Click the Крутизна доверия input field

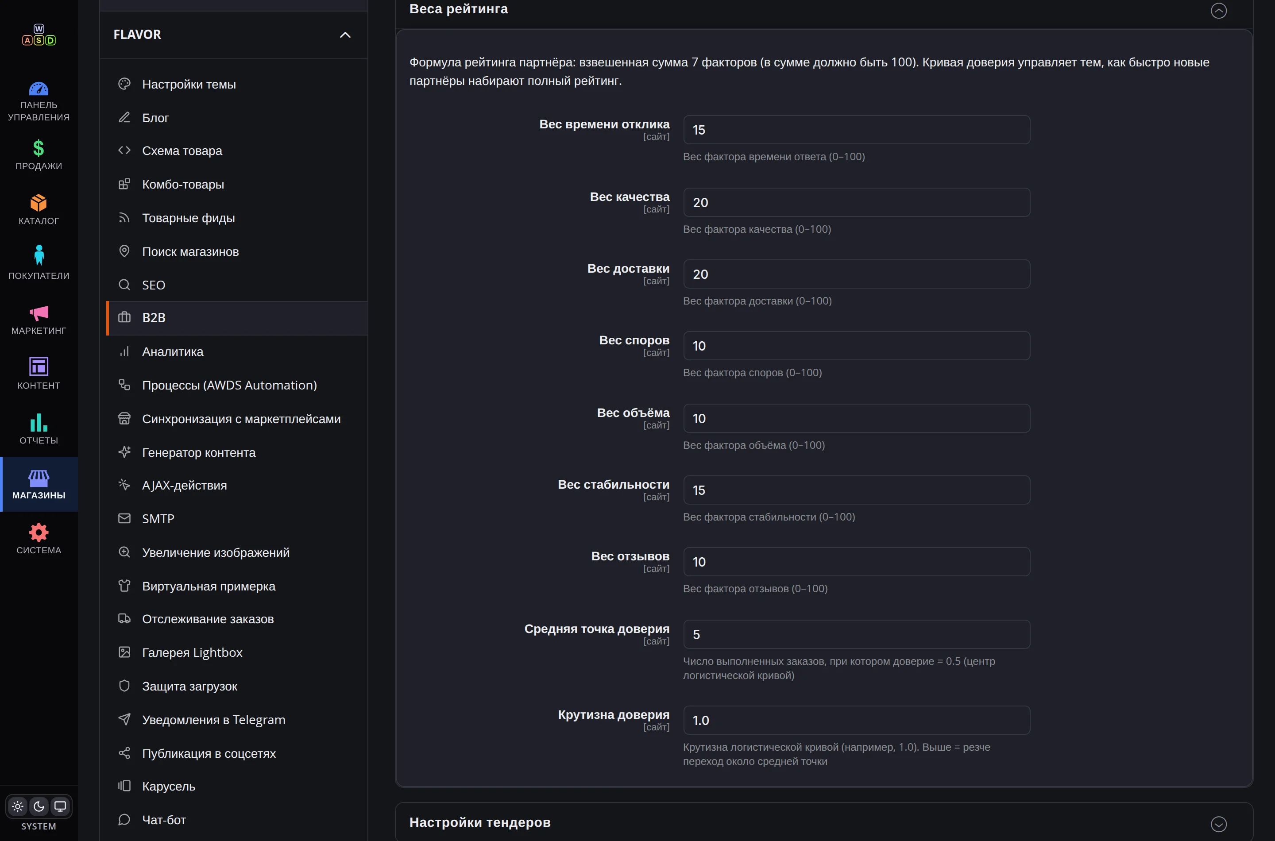coord(857,720)
